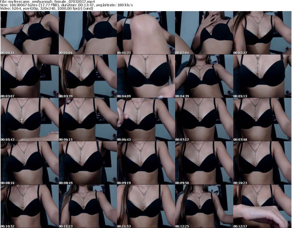Select the thumbnail stamped 00:02:37
The image size is (292, 228).
tap(262, 33)
